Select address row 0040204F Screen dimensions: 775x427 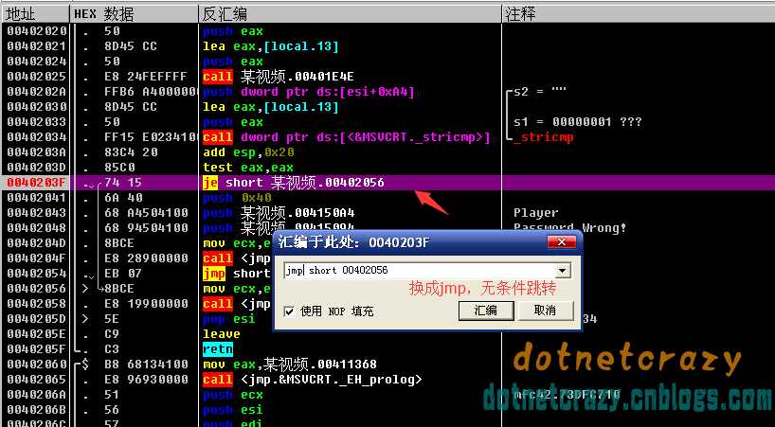37,258
